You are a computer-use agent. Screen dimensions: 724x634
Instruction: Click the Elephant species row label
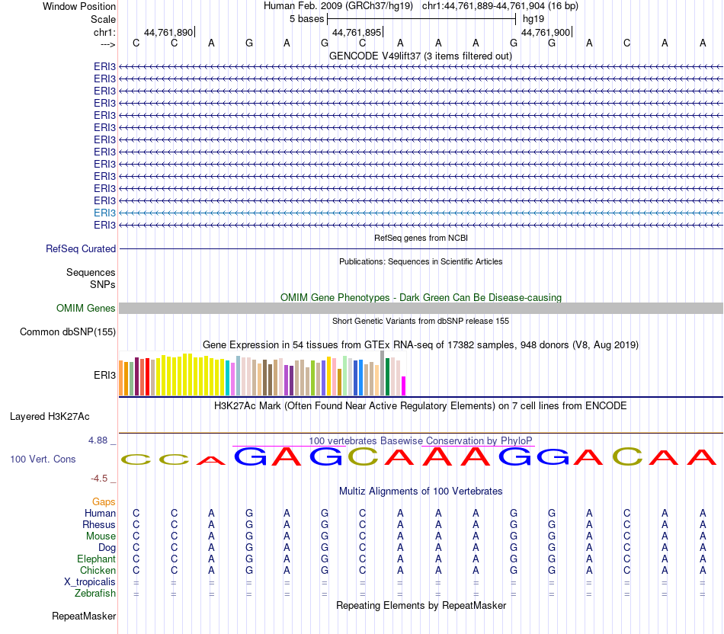pyautogui.click(x=97, y=559)
